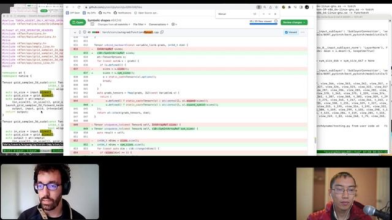Toggle the Viewed checkbox for the file

(x=291, y=32)
